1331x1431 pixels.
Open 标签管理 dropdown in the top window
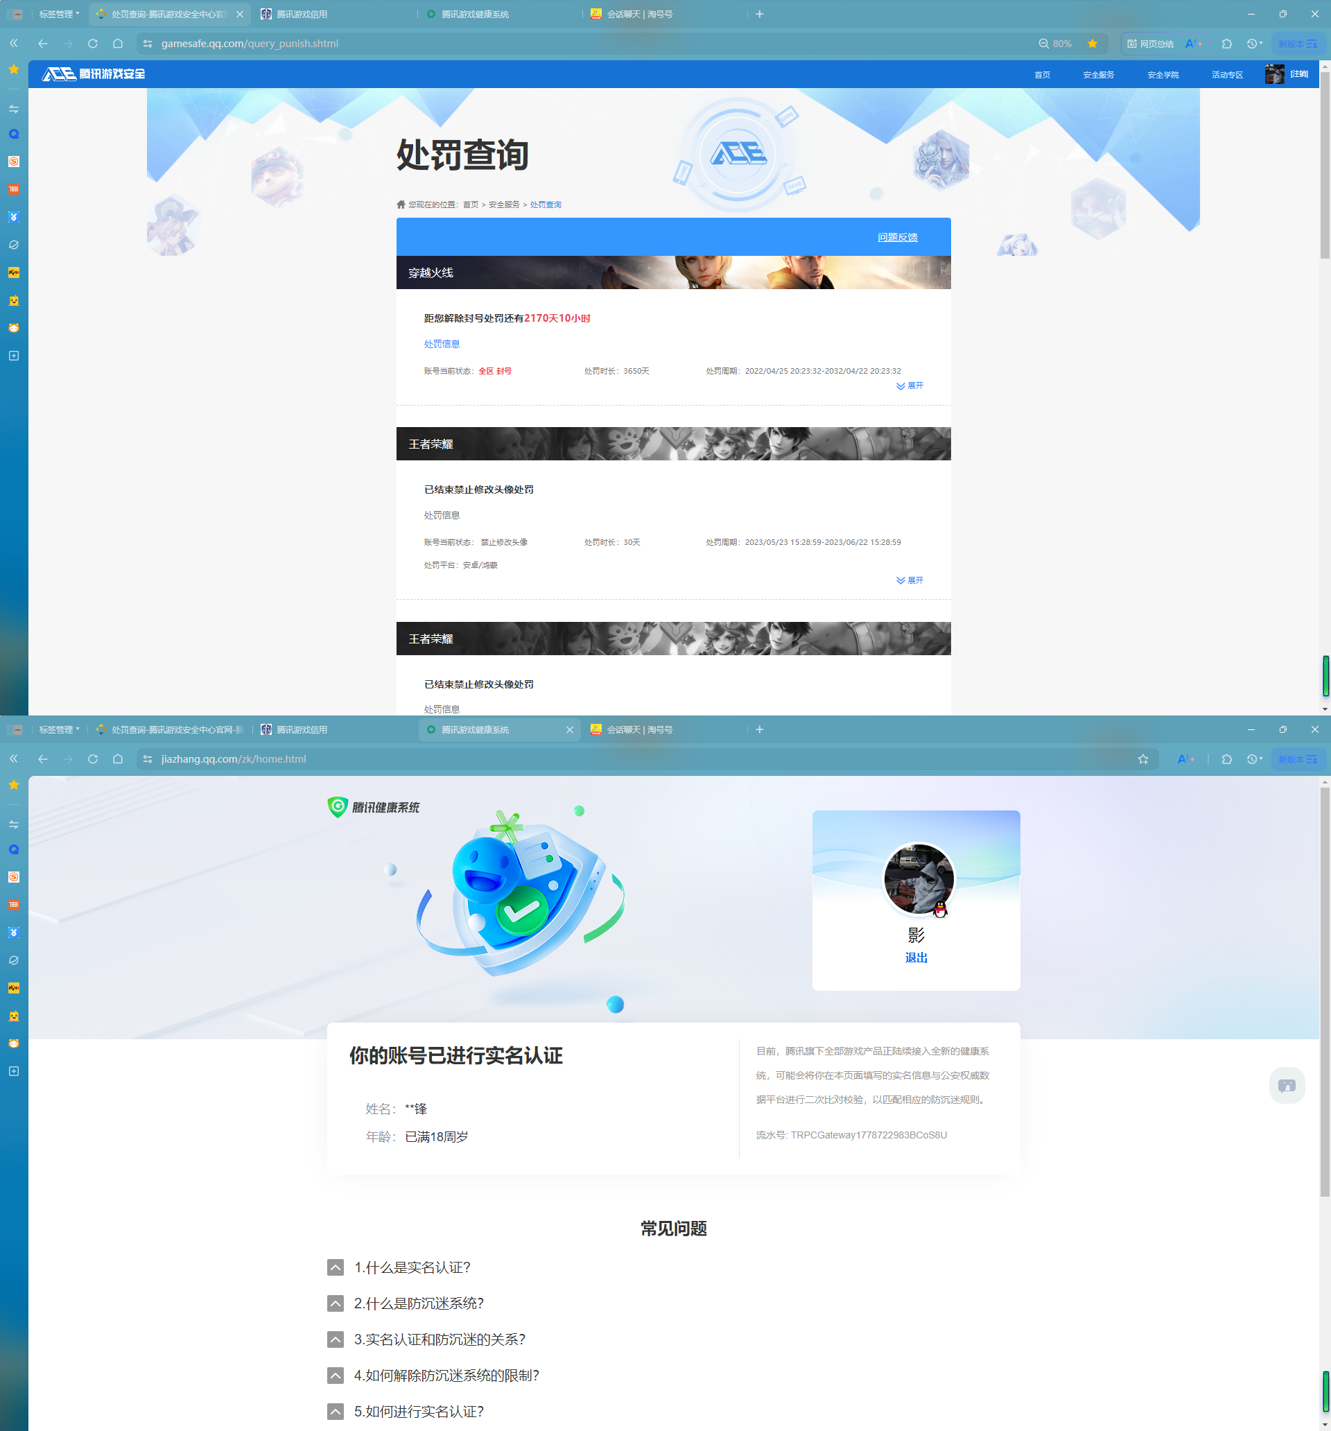point(59,14)
